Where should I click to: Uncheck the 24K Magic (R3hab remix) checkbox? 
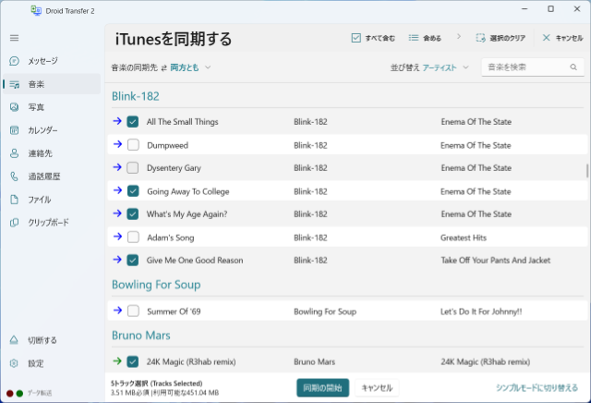point(133,362)
